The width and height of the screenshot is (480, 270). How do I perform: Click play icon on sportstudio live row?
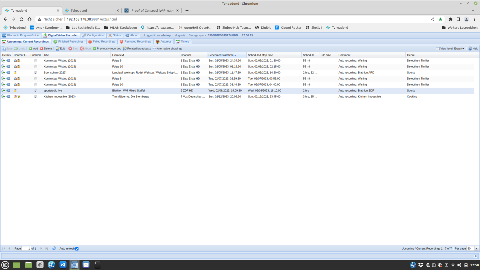tap(3, 90)
